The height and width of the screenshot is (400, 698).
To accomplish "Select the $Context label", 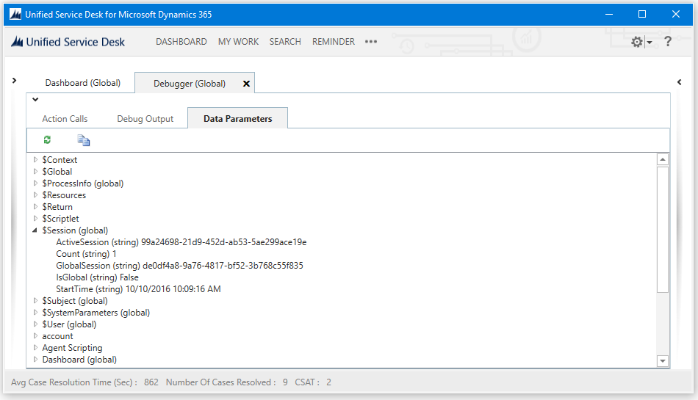I will tap(60, 159).
